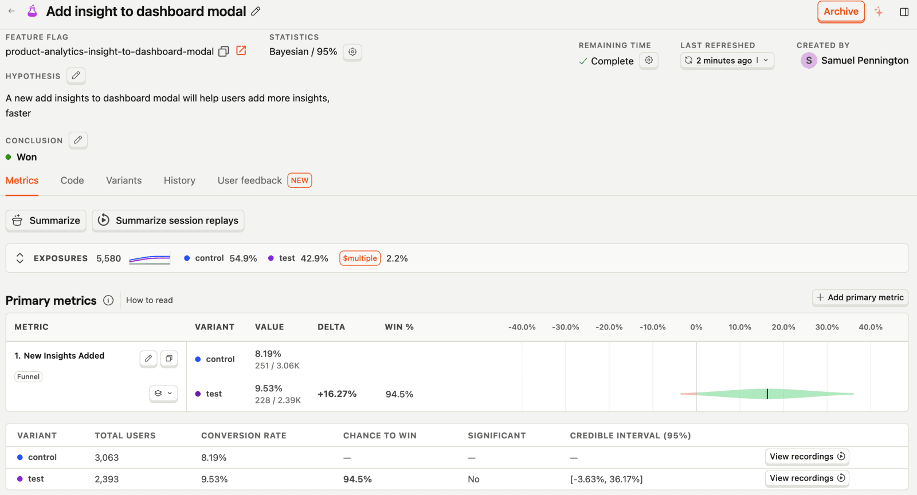The width and height of the screenshot is (917, 495).
Task: Copy the feature flag key
Action: 224,52
